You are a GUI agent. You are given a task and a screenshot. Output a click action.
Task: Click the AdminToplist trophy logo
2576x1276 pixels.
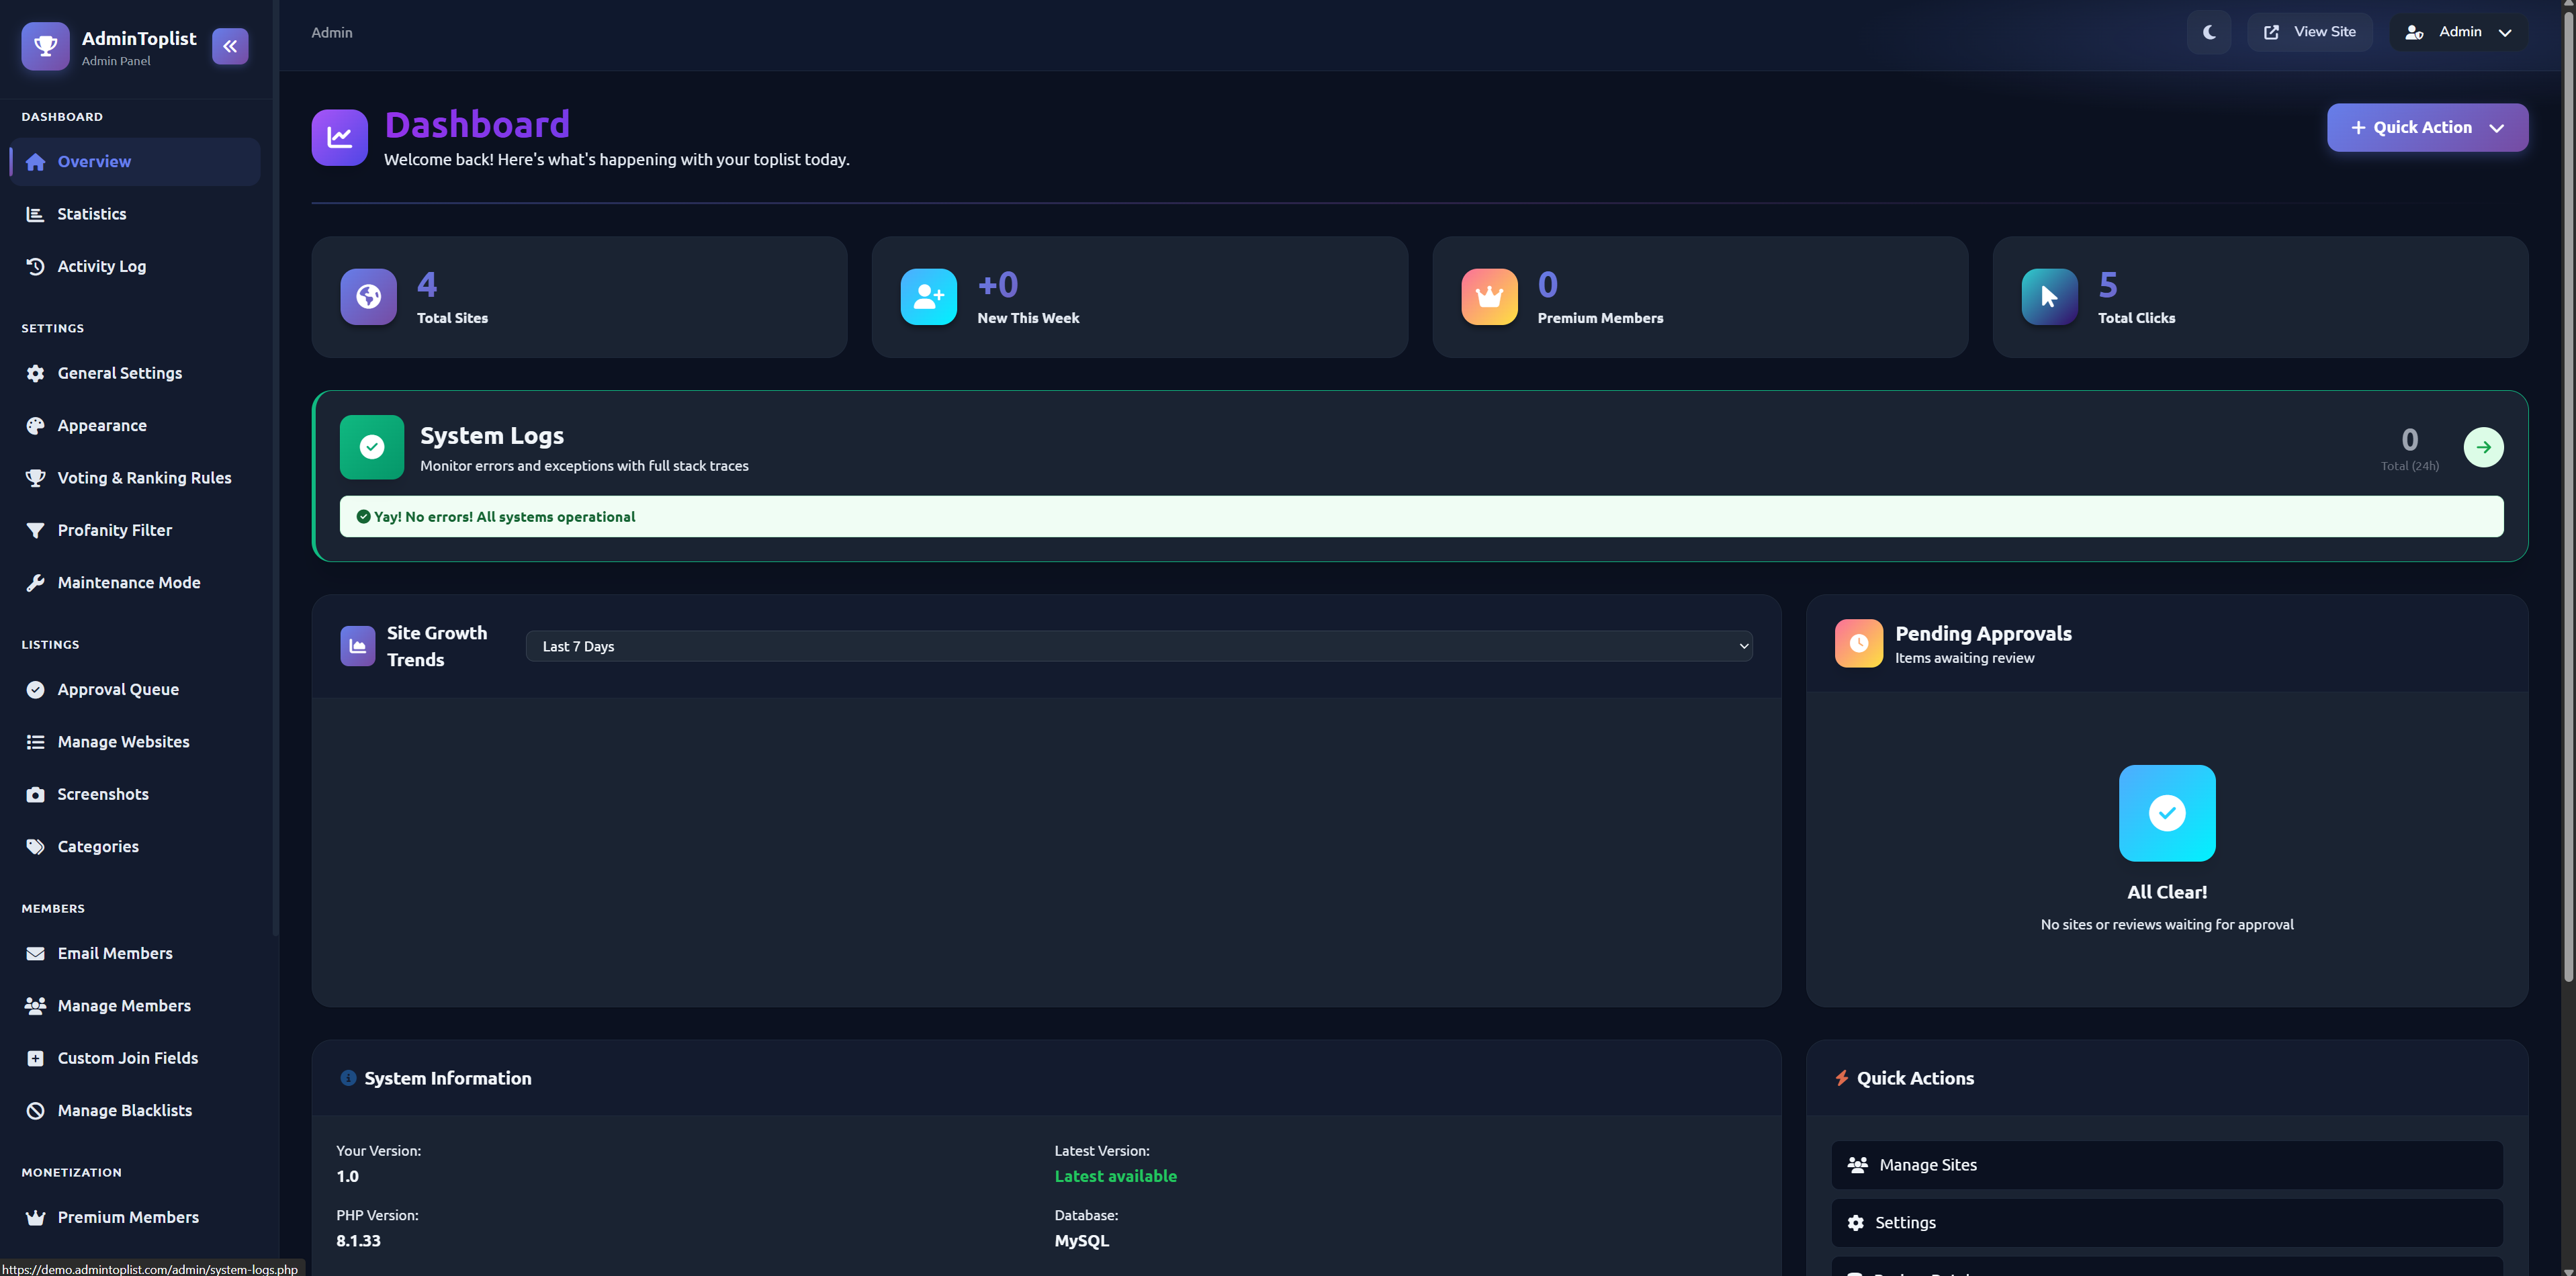[45, 46]
